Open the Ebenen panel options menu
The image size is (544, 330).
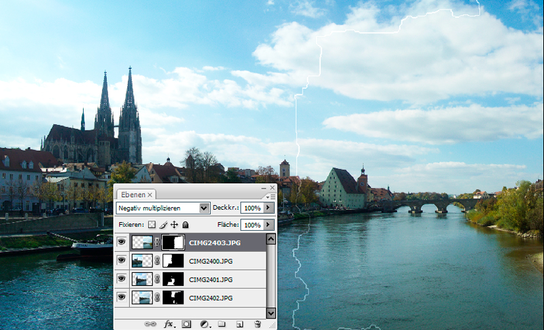(271, 196)
